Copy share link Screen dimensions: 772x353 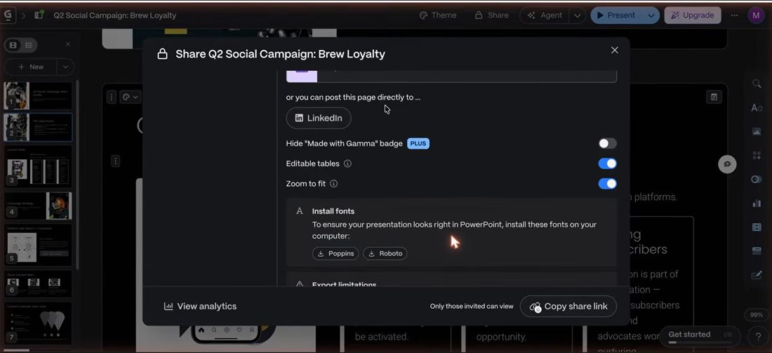pos(568,306)
